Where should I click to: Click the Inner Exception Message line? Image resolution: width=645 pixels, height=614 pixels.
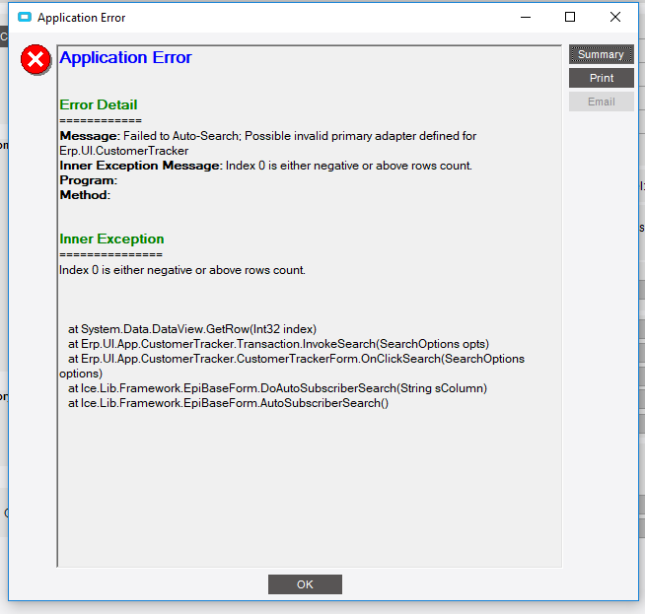(265, 166)
